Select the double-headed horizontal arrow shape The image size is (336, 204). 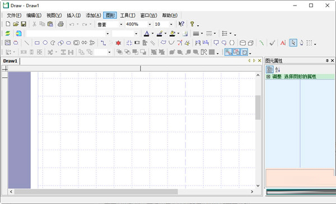point(84,43)
